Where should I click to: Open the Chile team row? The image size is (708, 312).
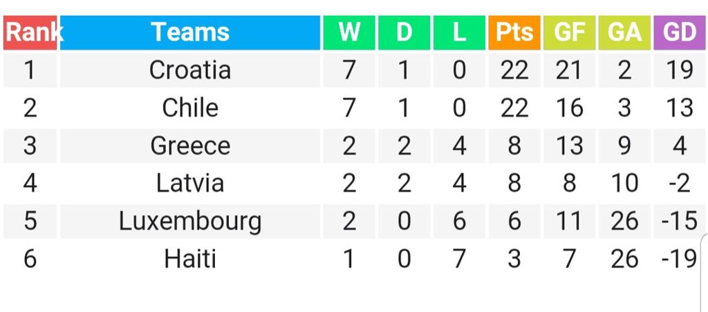pyautogui.click(x=354, y=108)
